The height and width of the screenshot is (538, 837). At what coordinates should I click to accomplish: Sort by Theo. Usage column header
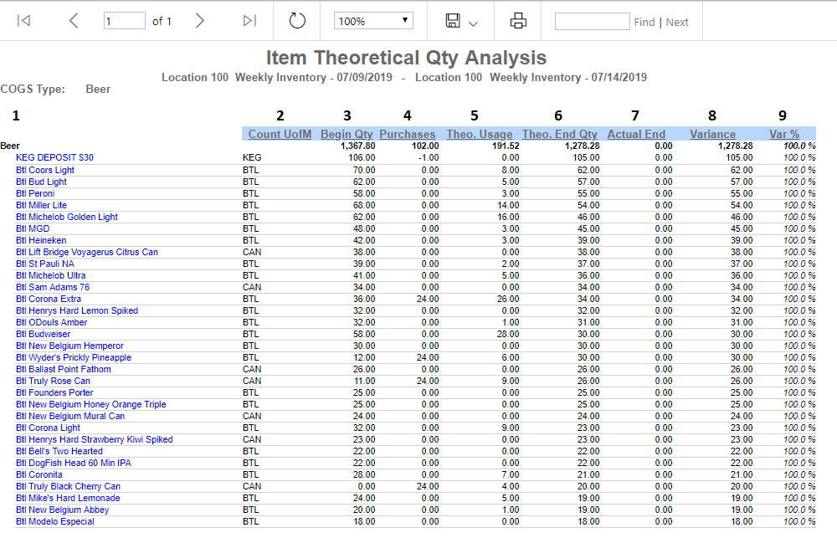(480, 134)
